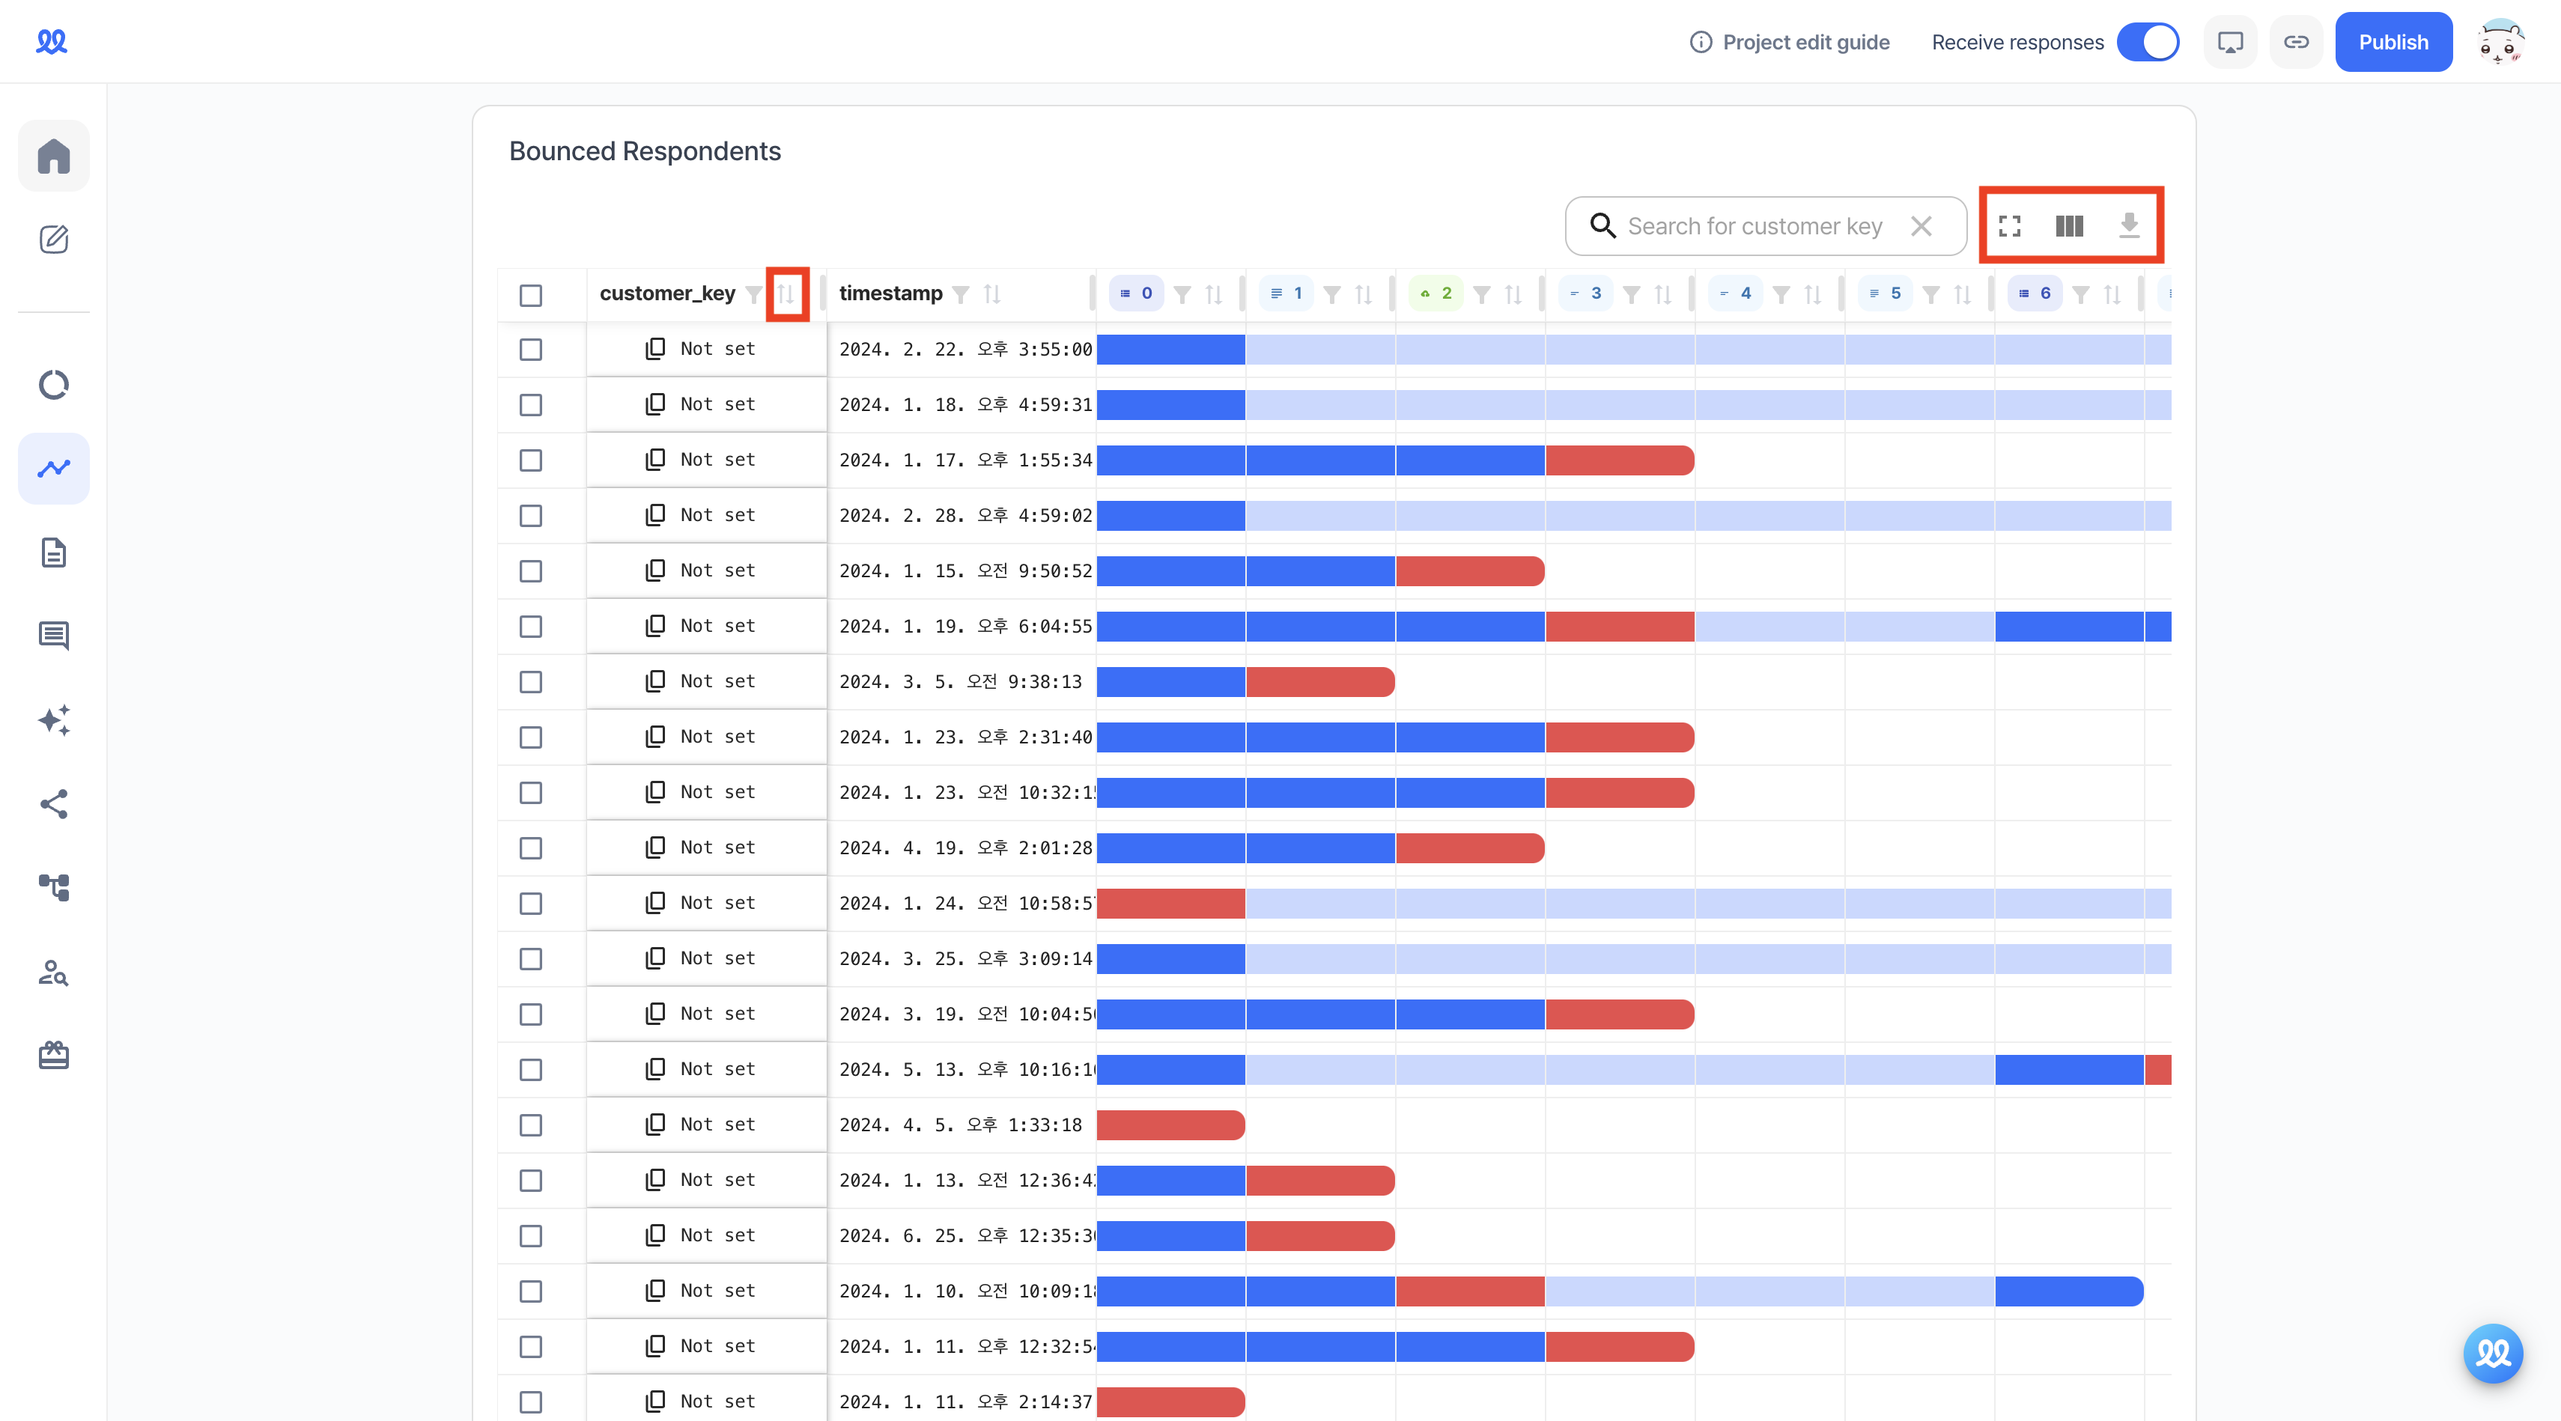
Task: Click the column 4 header badge
Action: point(1735,293)
